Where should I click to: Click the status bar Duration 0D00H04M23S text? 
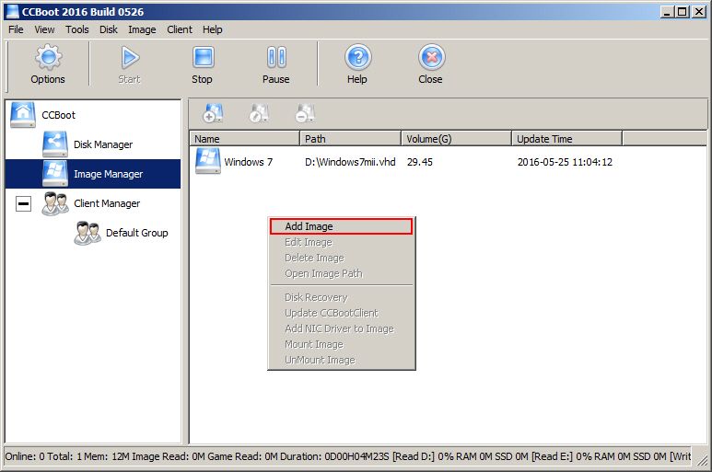(334, 456)
